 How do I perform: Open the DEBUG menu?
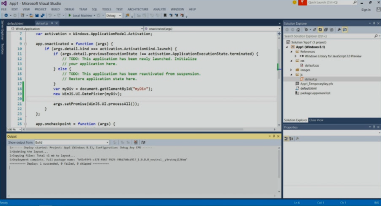(x=69, y=9)
